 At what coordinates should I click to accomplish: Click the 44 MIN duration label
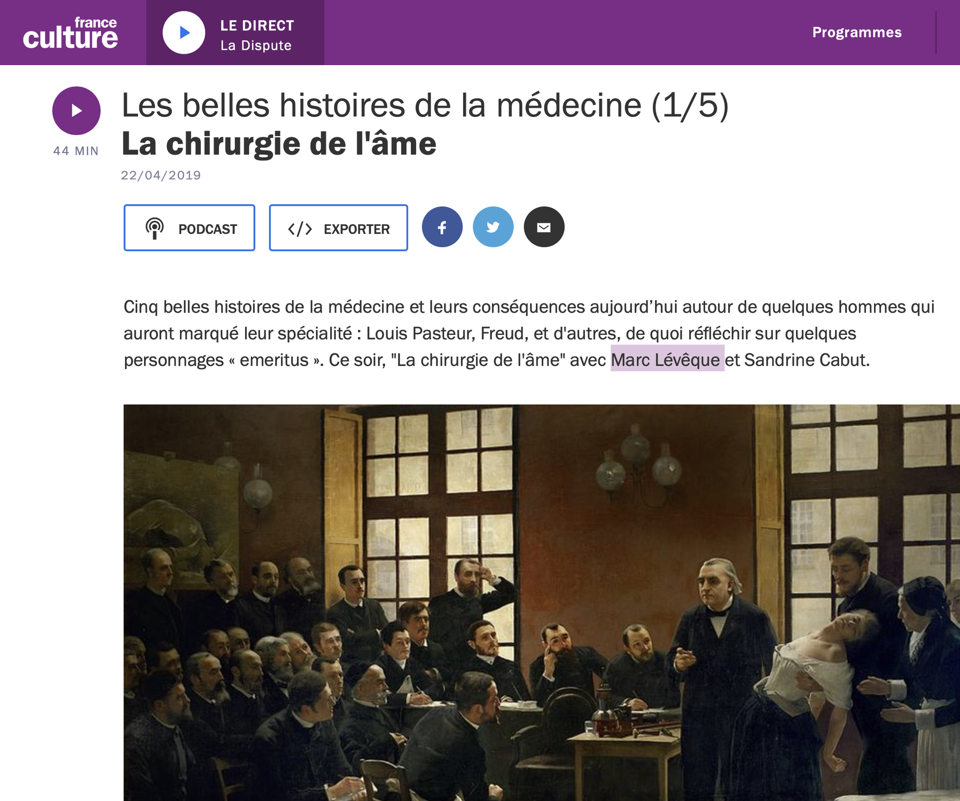76,151
